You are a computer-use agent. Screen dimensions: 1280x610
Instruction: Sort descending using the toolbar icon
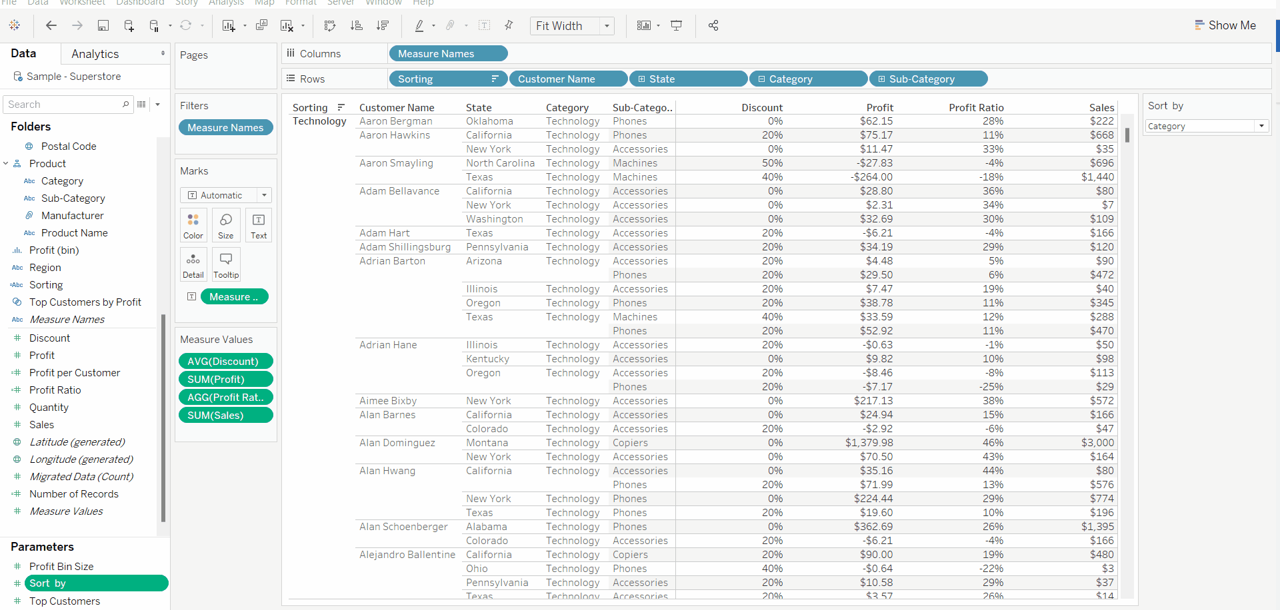(x=383, y=25)
